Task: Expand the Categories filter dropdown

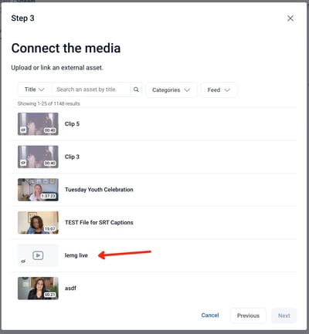Action: [x=171, y=89]
